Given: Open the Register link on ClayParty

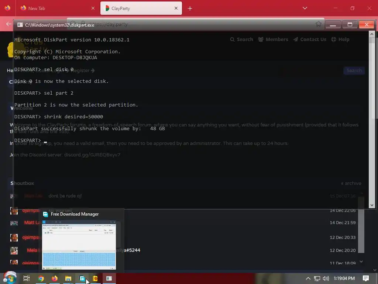Looking at the screenshot, I should click(x=82, y=71).
